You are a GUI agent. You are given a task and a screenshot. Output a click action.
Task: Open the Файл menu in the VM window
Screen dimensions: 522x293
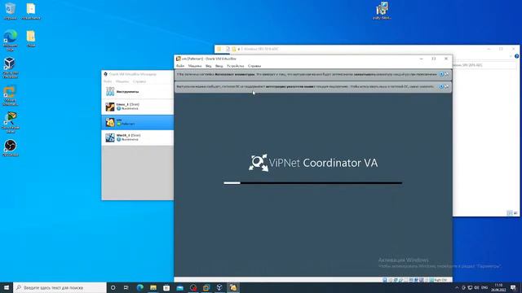point(180,66)
